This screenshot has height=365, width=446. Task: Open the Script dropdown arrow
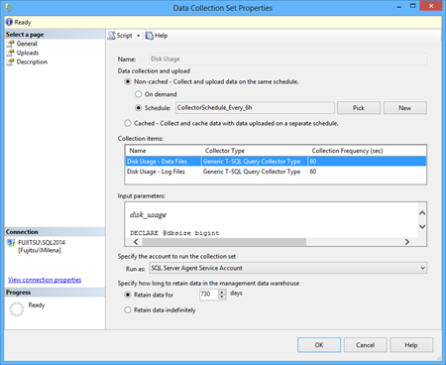pyautogui.click(x=139, y=36)
